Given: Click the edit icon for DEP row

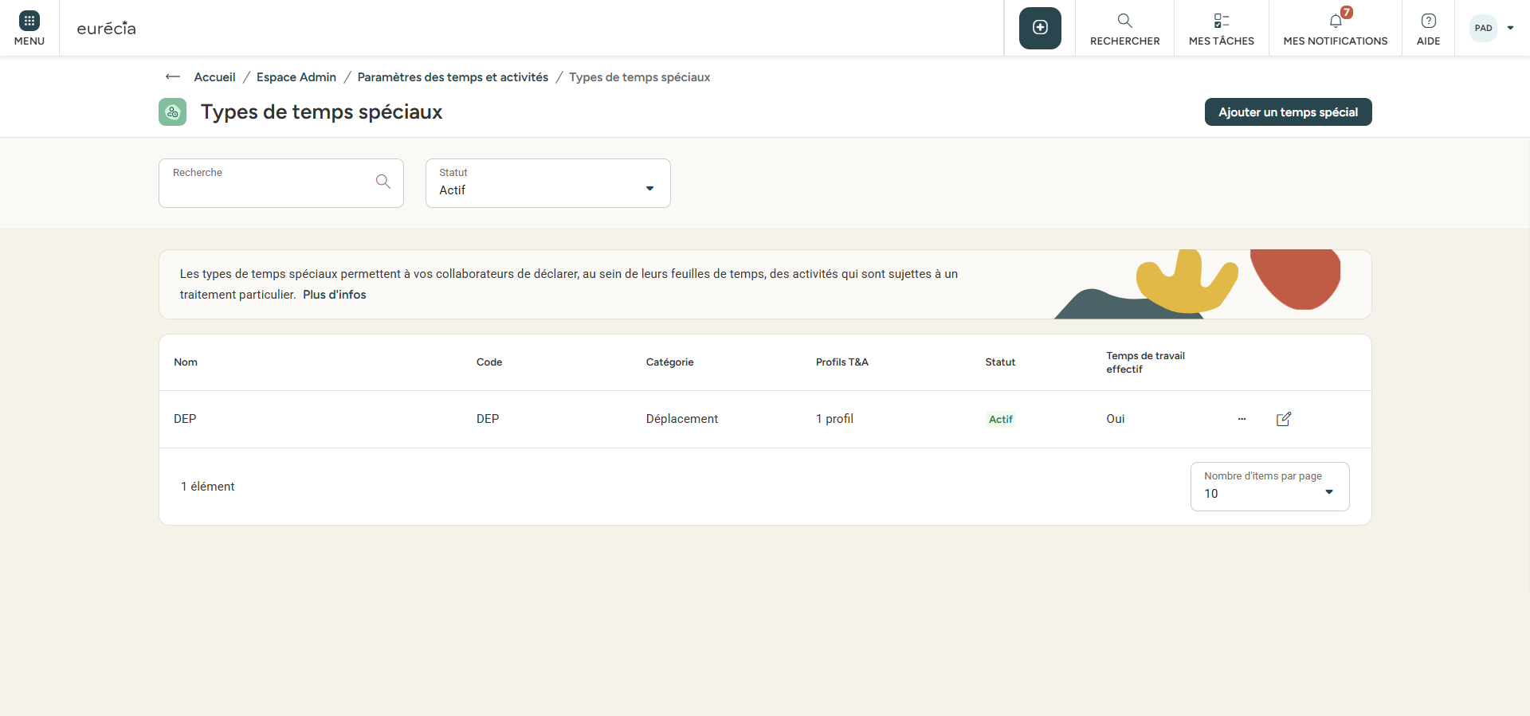Looking at the screenshot, I should 1283,419.
